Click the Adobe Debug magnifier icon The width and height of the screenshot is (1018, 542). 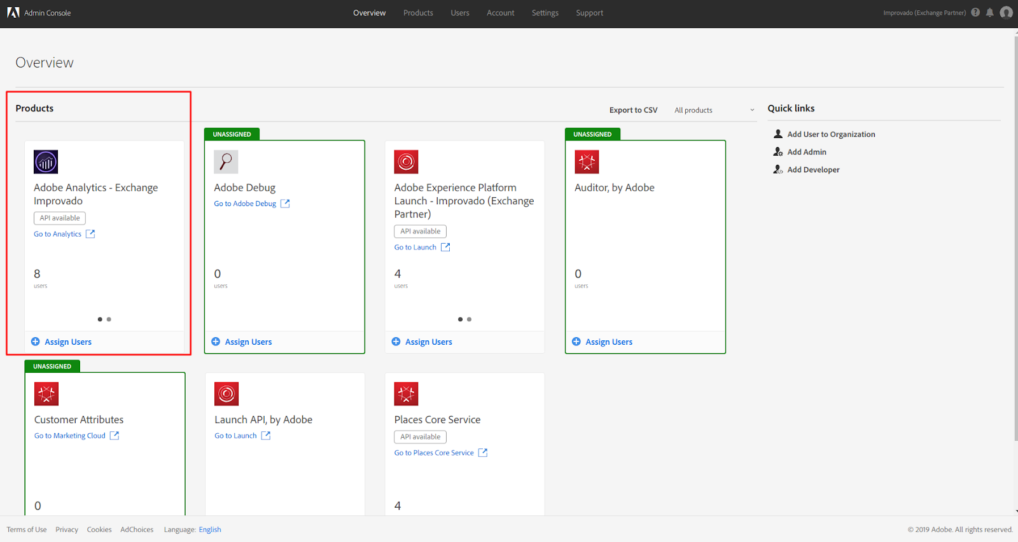point(226,162)
